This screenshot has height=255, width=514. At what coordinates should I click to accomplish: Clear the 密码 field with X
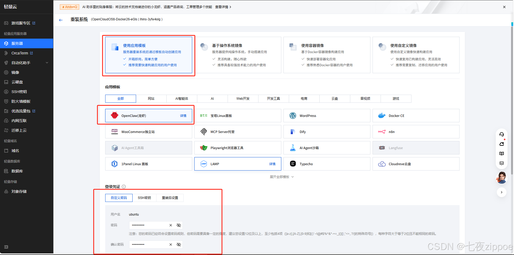point(171,225)
